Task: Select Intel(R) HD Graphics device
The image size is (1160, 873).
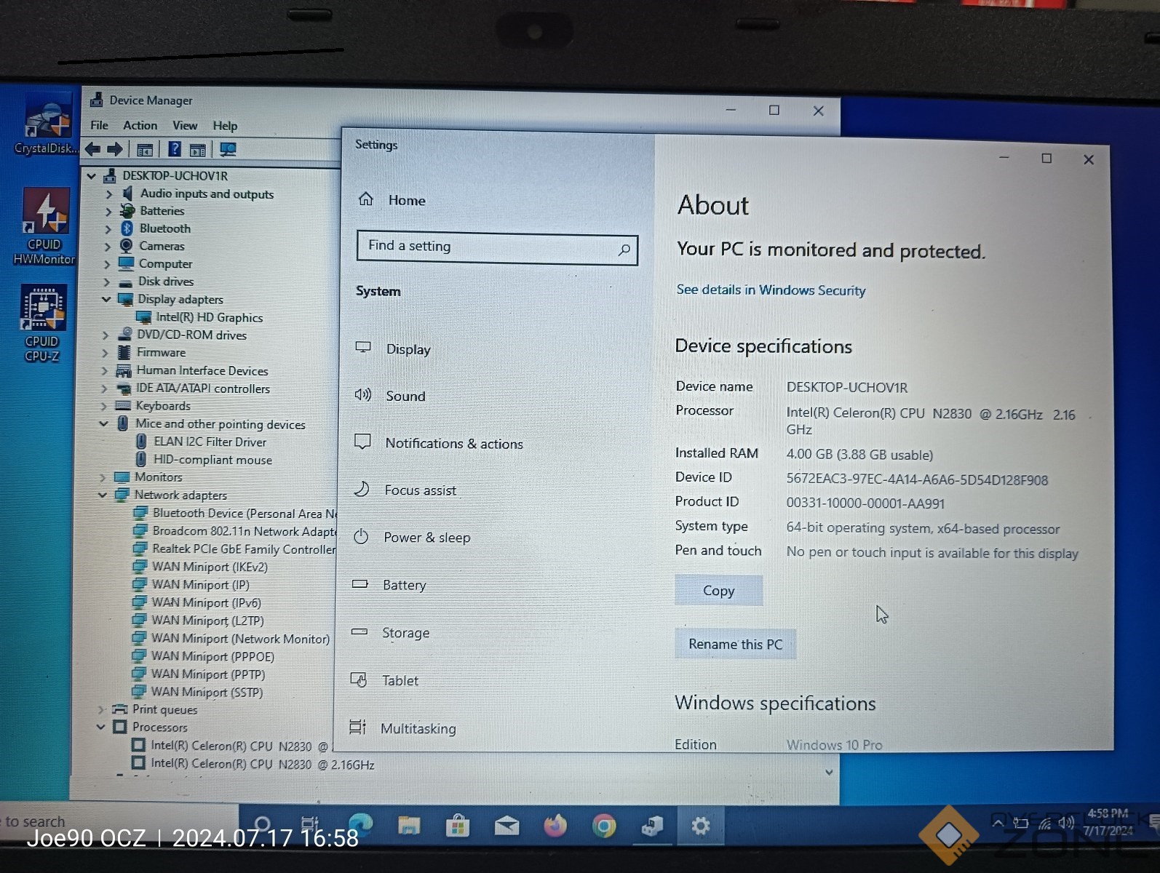Action: 209,317
